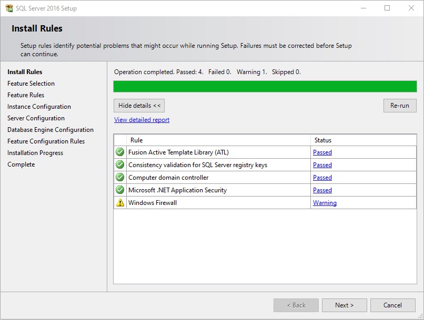Select Feature Selection step in sidebar
The height and width of the screenshot is (320, 424).
tap(31, 84)
